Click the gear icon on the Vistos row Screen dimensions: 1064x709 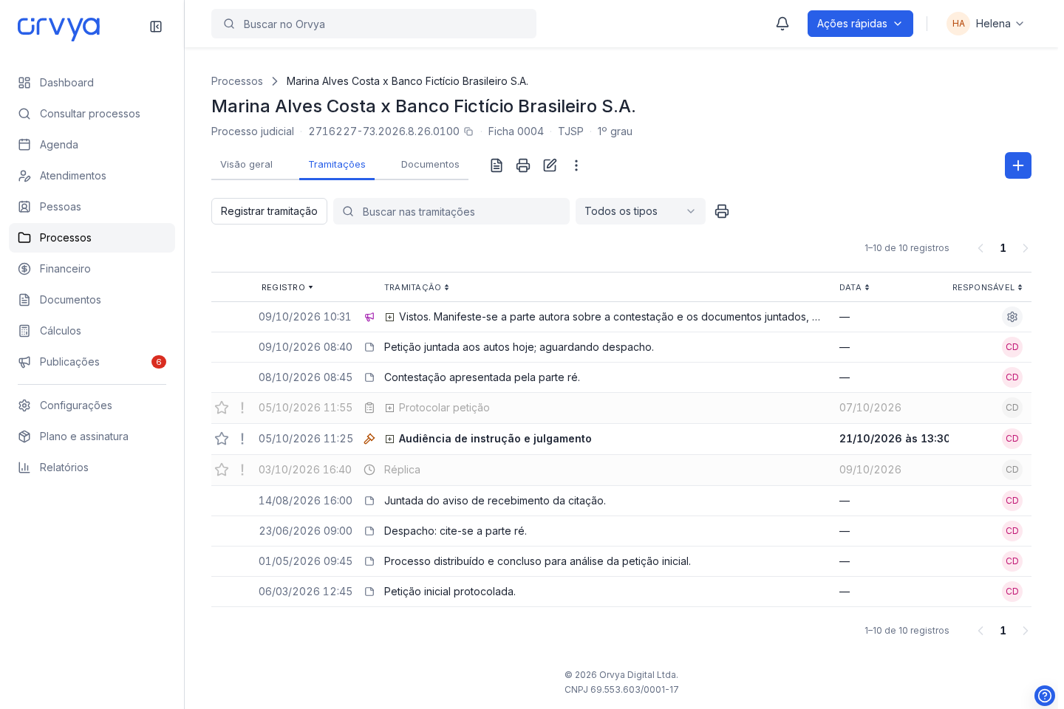pyautogui.click(x=1012, y=317)
